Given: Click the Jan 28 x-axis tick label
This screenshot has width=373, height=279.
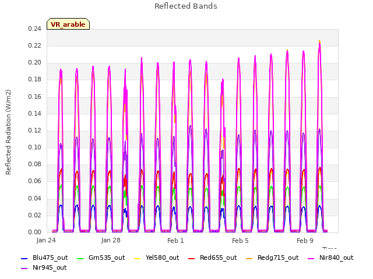Looking at the screenshot, I should pos(111,241).
